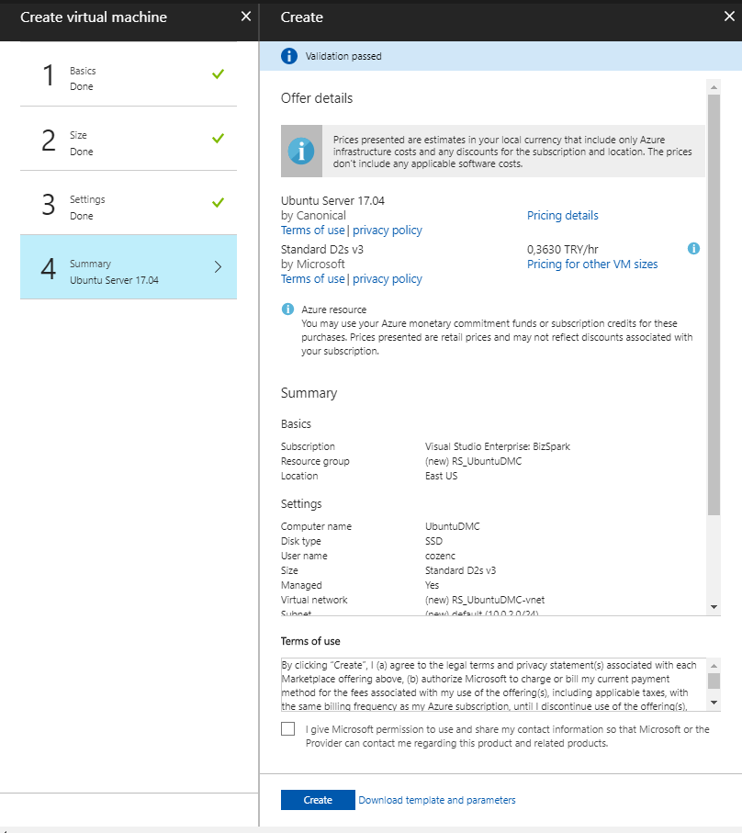This screenshot has height=833, width=742.
Task: Click inside the Terms of use text box
Action: [494, 685]
